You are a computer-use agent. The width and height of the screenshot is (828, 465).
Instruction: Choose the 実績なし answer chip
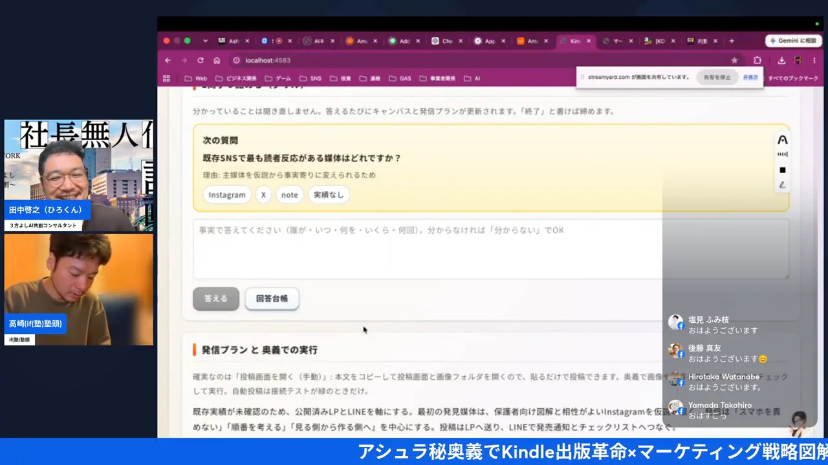[x=329, y=194]
